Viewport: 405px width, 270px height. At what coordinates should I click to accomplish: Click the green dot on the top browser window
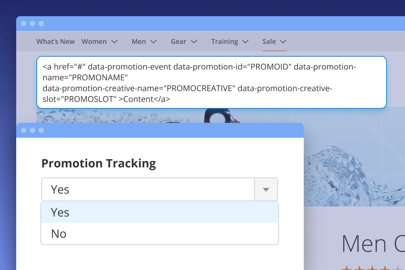coord(41,24)
